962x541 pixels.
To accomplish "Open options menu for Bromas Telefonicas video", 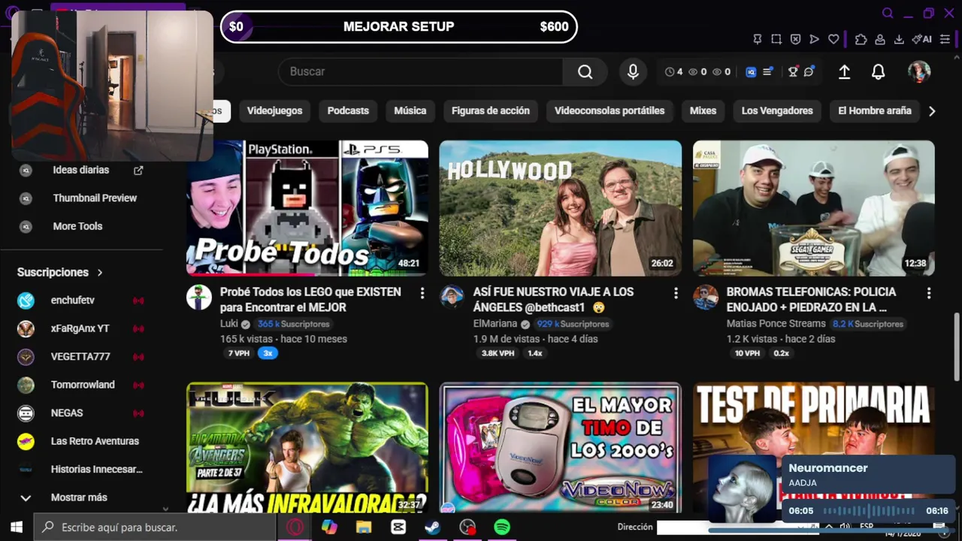I will 928,293.
